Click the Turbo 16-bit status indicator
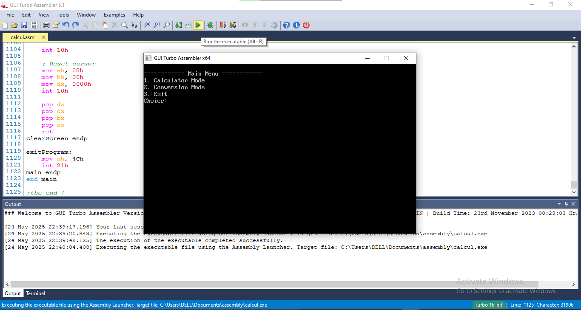Viewport: 581px width, 310px height. [488, 305]
